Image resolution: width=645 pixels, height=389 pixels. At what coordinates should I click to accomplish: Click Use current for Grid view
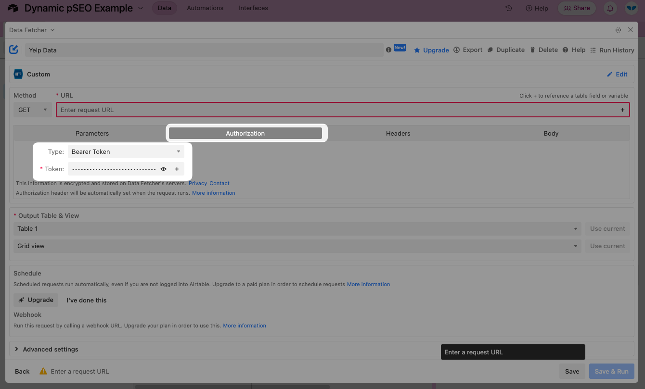[x=607, y=246]
